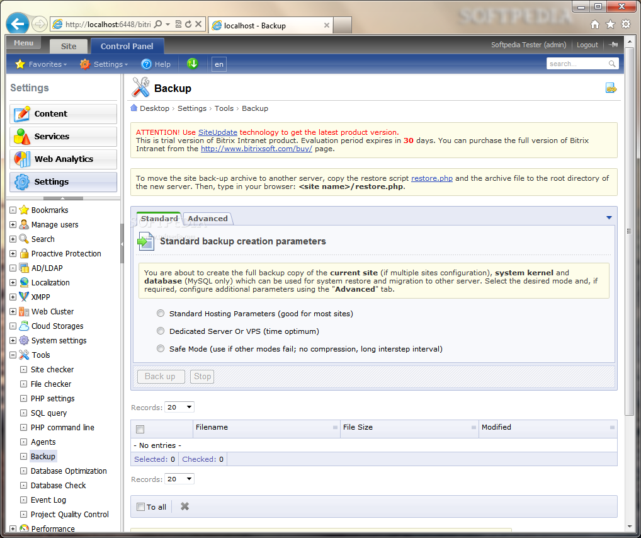Expand the Proactive Protection node
This screenshot has width=641, height=538.
tap(13, 254)
